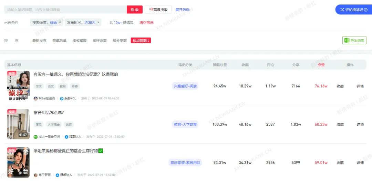Screen dimensions: 372x181
Task: Expand filters via 展开筛选 link
Action: click(183, 10)
